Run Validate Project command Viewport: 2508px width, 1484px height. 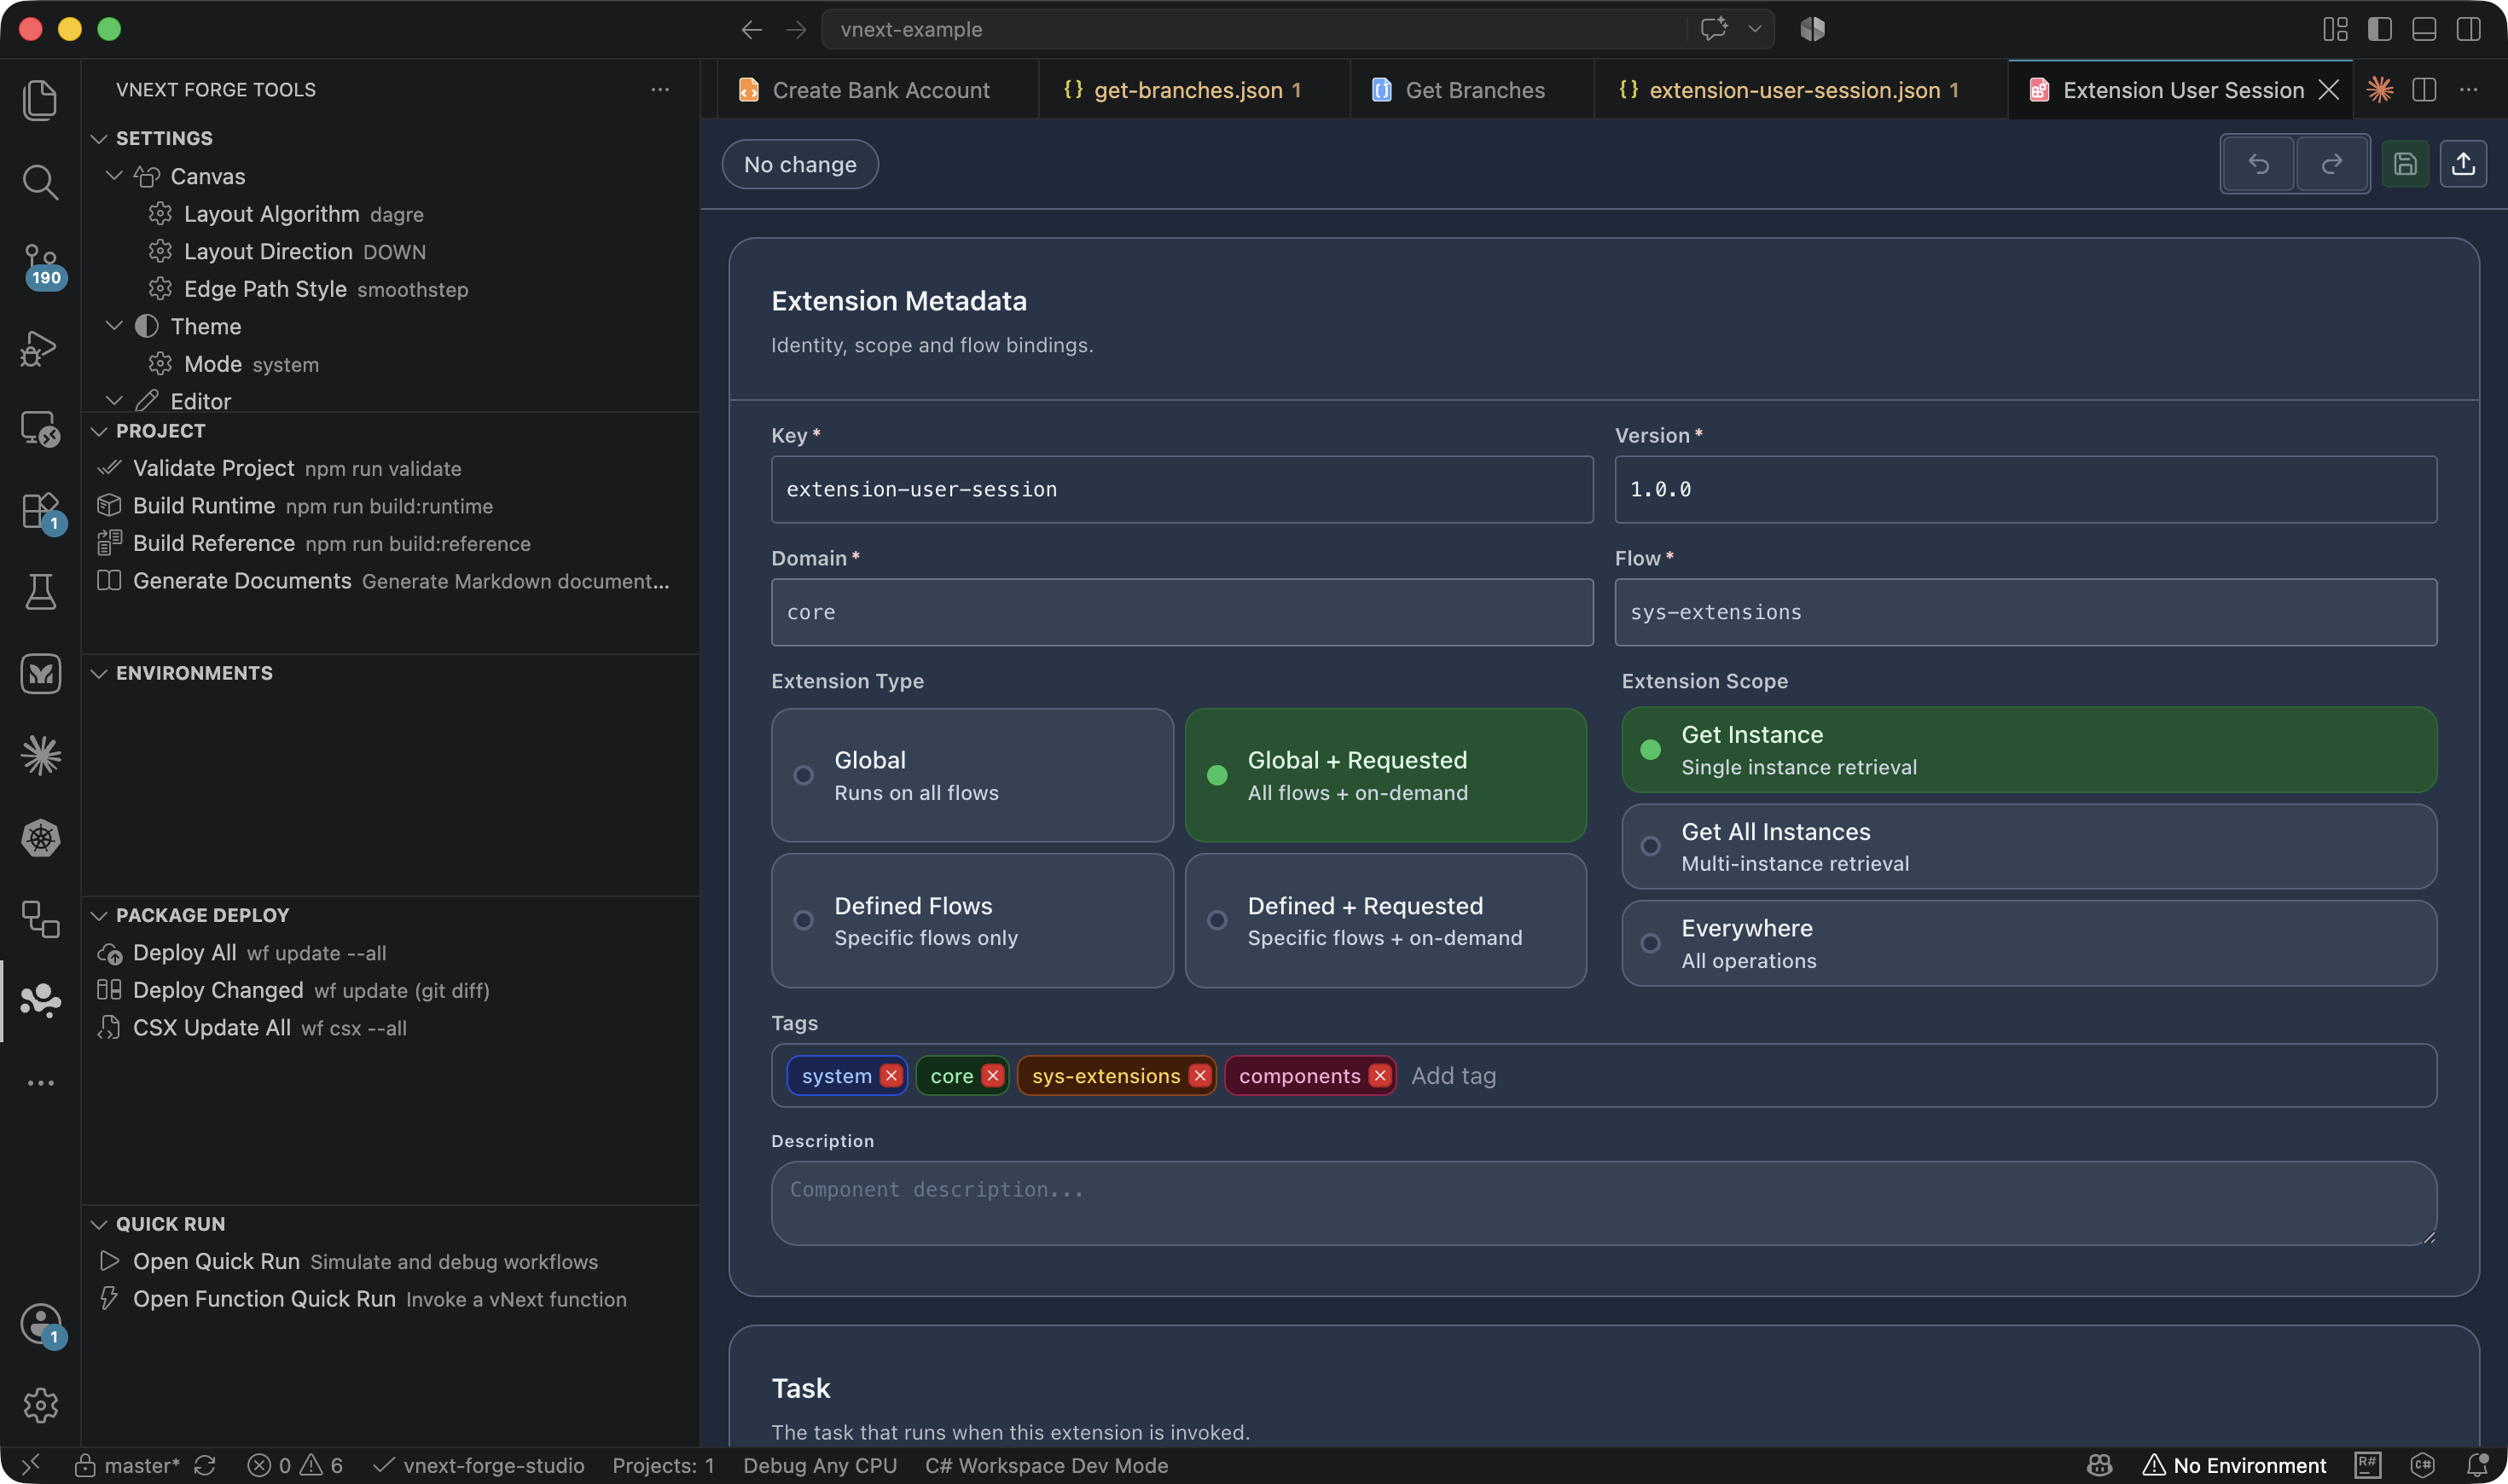[x=390, y=468]
